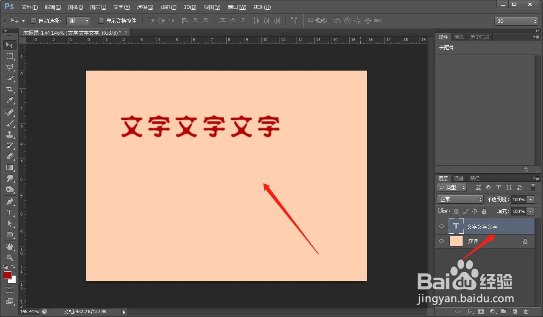Filter for smart object layers

(x=519, y=187)
